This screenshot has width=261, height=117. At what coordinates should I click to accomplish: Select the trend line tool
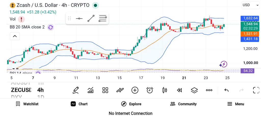pyautogui.click(x=91, y=18)
